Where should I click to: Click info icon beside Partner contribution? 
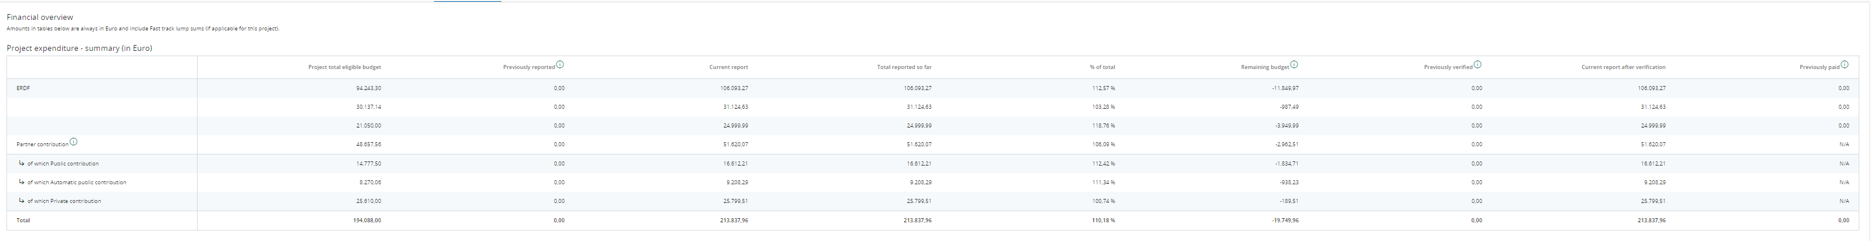pos(73,142)
